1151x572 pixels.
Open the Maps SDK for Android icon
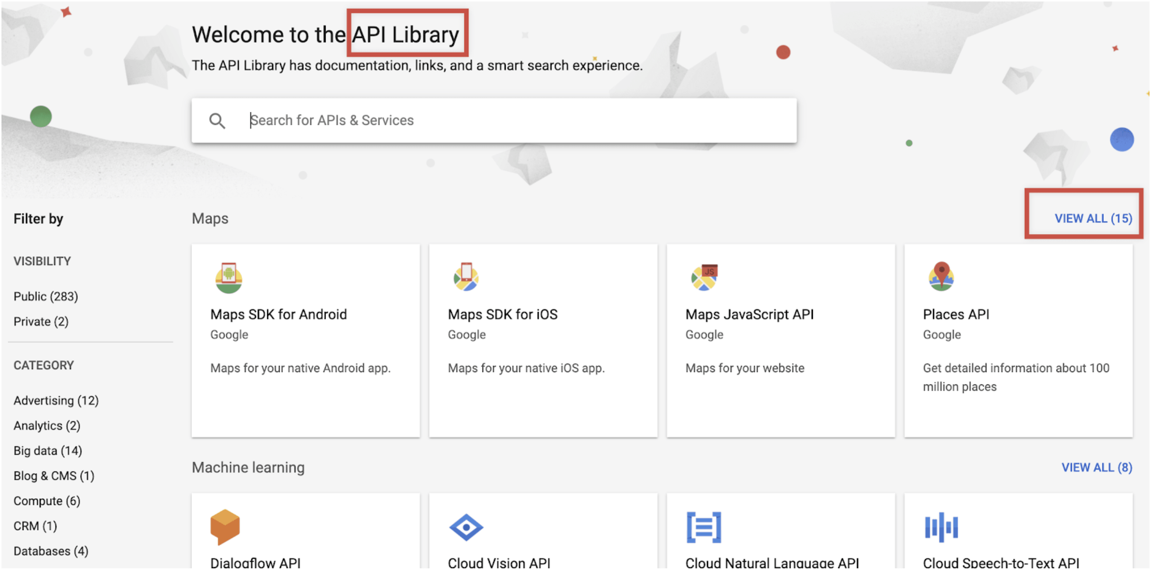pyautogui.click(x=229, y=278)
